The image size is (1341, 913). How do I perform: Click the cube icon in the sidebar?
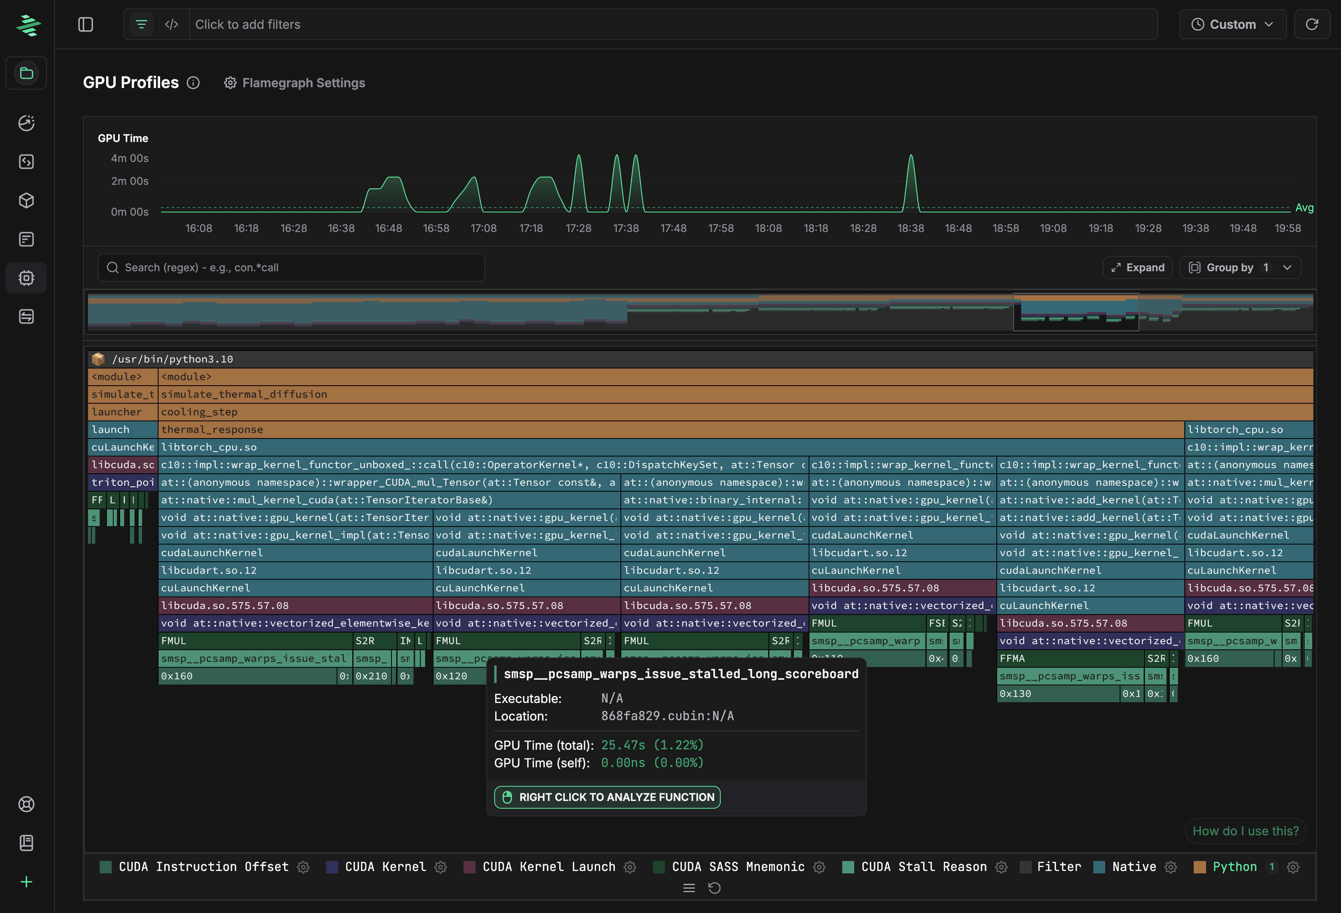click(26, 201)
